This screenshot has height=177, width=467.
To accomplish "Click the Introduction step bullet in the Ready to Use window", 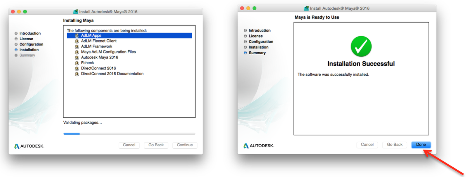I will [x=245, y=30].
